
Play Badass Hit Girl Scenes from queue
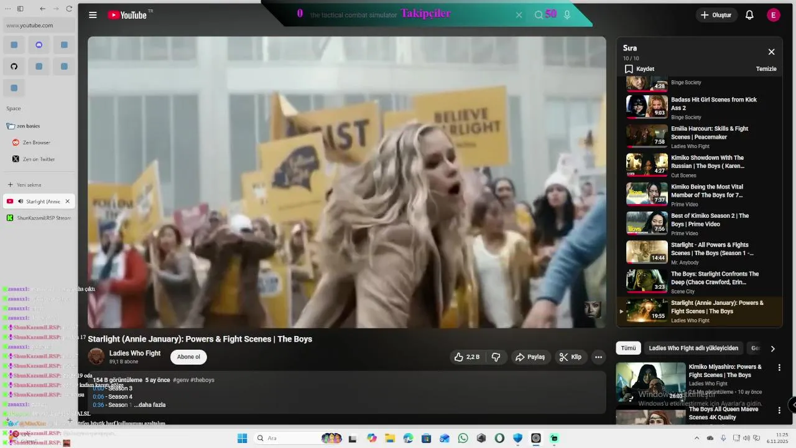[700, 106]
